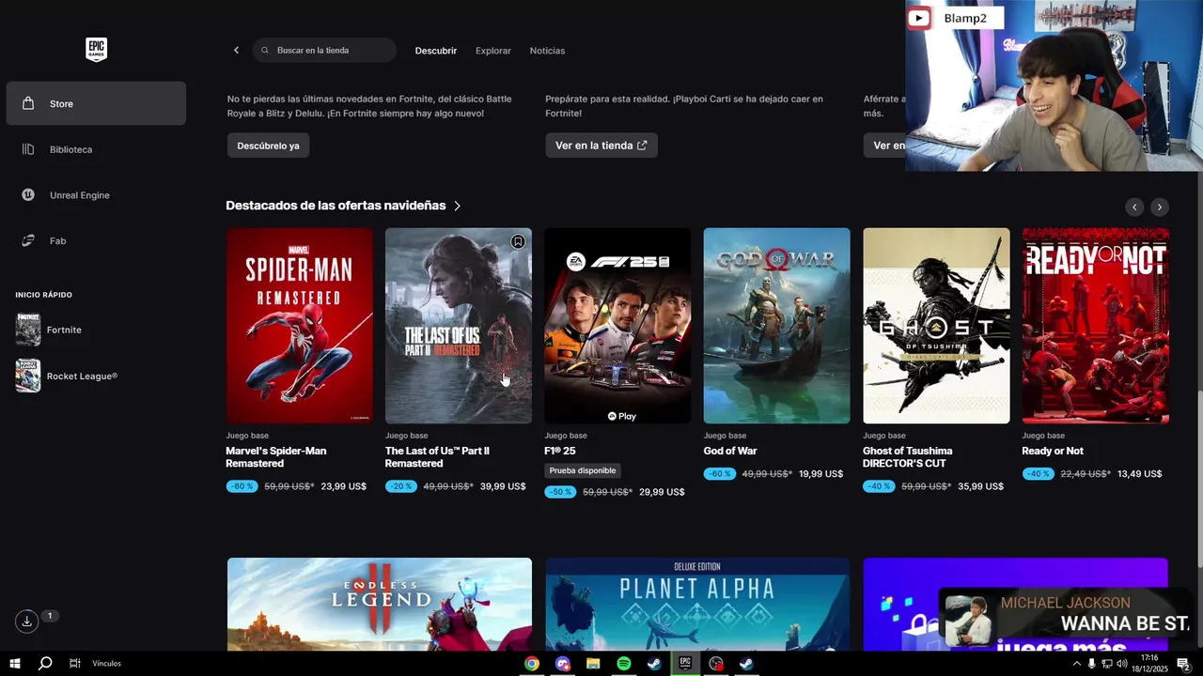Open Windows taskbar search
Screen dimensions: 1203x676
tap(44, 663)
